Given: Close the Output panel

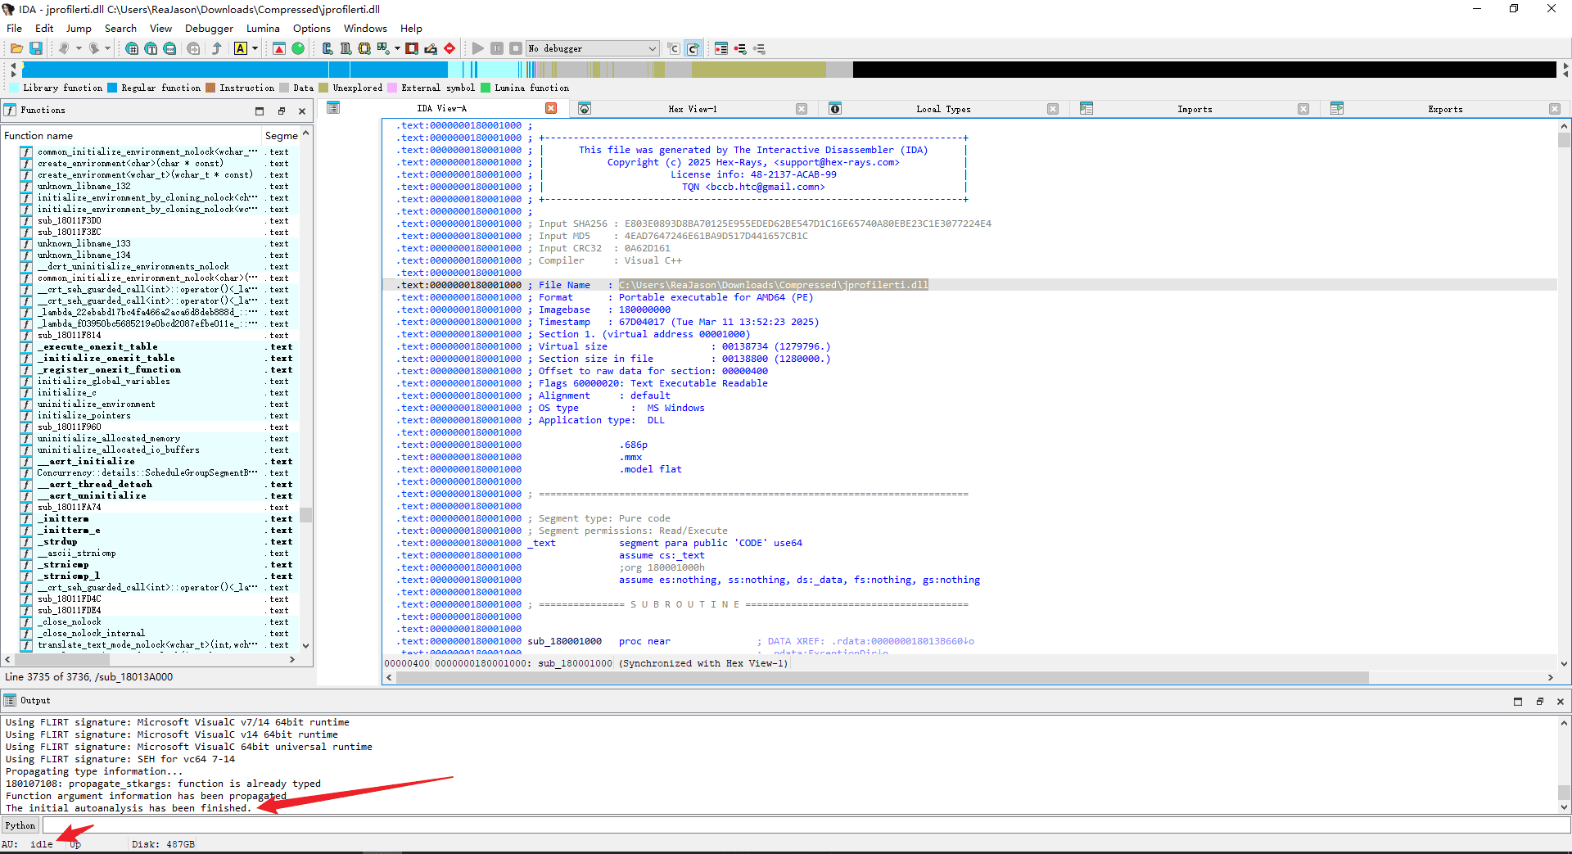Looking at the screenshot, I should pos(1560,701).
